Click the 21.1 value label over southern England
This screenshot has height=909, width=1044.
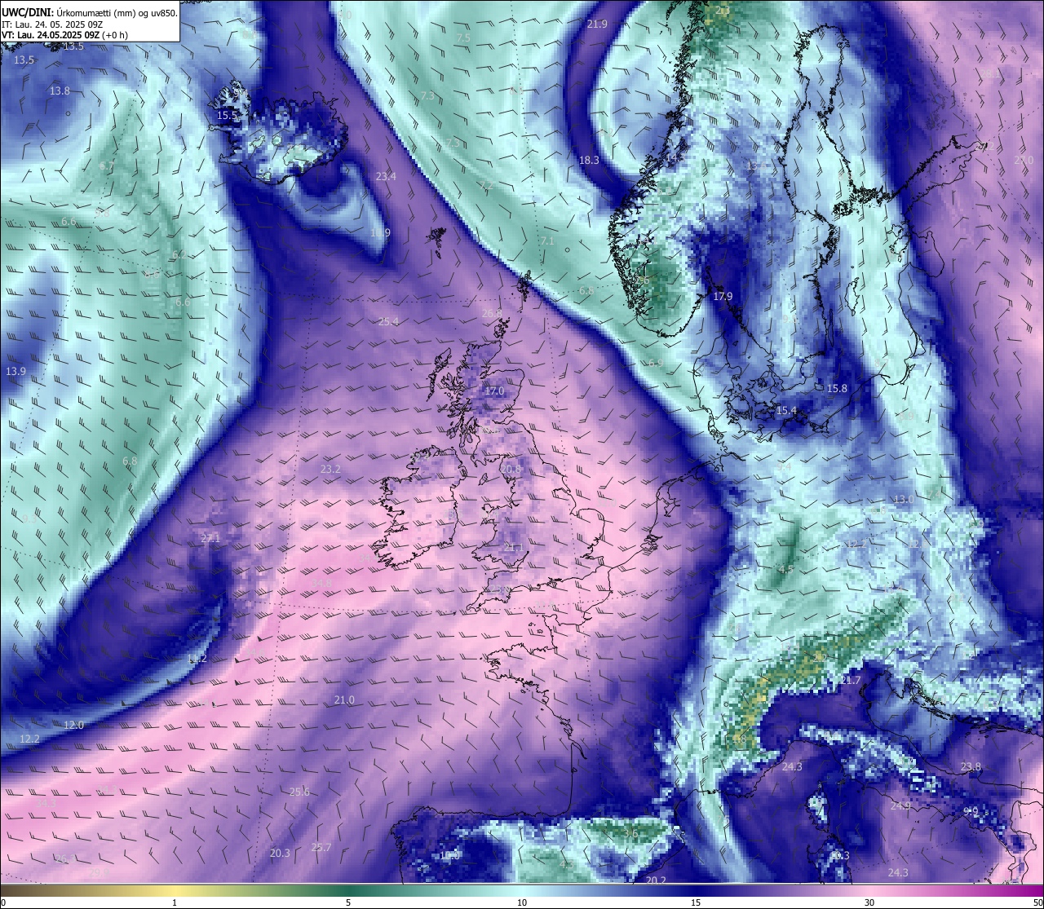[x=512, y=547]
